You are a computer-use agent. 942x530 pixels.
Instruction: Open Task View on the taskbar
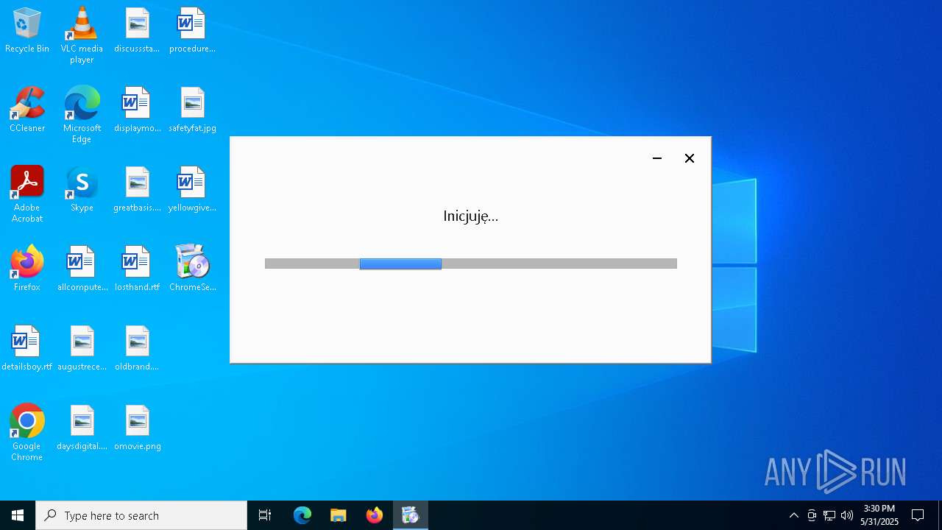[x=265, y=515]
